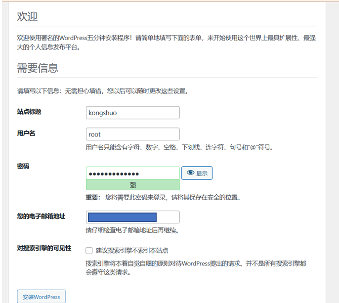Click the 需要信息 heading
Viewport: 339px width, 303px height.
click(x=38, y=68)
